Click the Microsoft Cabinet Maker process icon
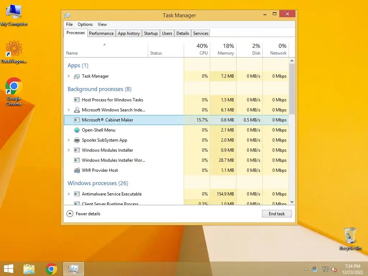The width and height of the screenshot is (368, 276). coord(77,120)
